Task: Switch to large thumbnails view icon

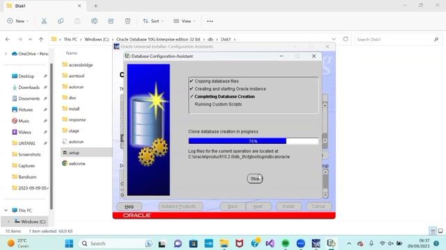Action: click(x=440, y=231)
